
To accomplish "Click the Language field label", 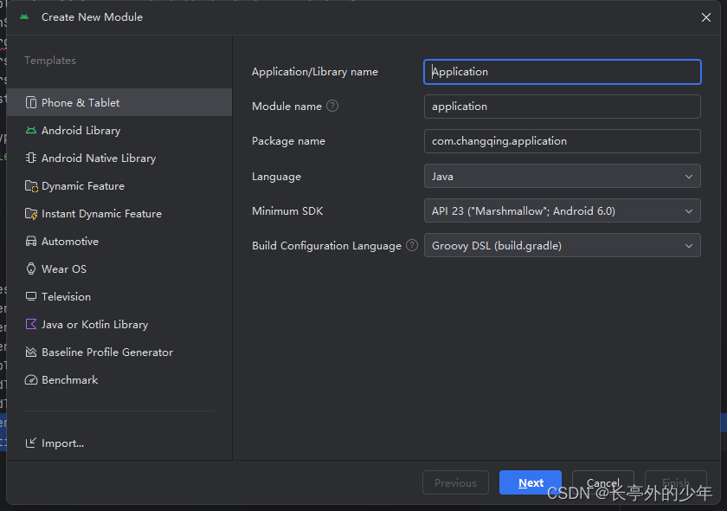I will point(276,177).
